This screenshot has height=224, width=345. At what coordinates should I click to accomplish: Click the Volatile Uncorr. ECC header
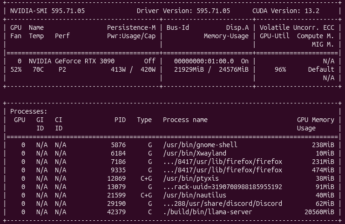297,27
